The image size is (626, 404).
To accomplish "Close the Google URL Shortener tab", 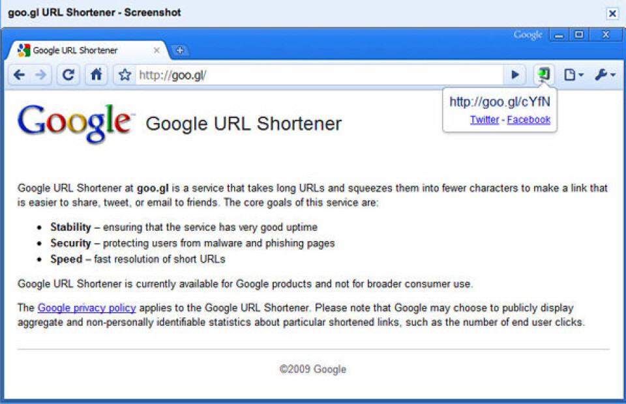I will [156, 50].
